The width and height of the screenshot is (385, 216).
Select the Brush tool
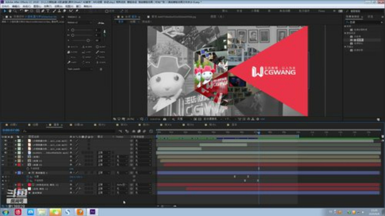pyautogui.click(x=54, y=11)
